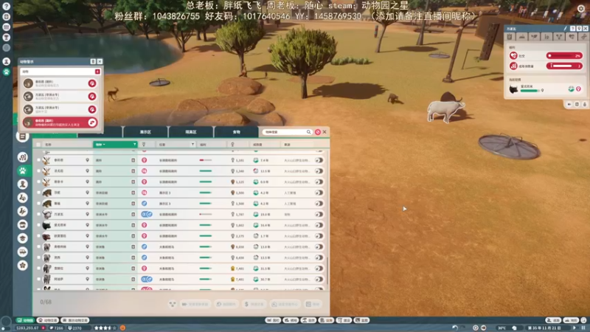Click the red-badged filter count button in alerts
This screenshot has height=332, width=590.
(97, 72)
